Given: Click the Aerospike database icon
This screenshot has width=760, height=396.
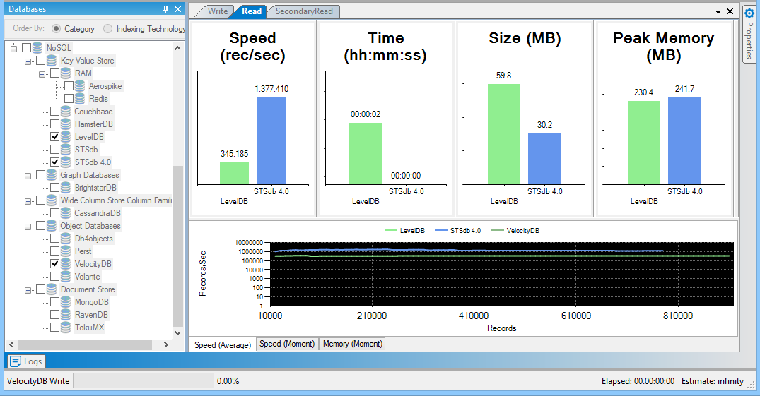Looking at the screenshot, I should (x=80, y=86).
